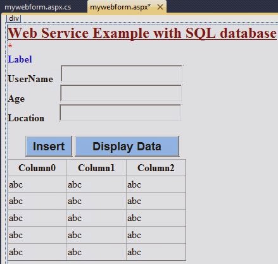Click the Location text box
This screenshot has height=264, width=278.
point(120,112)
